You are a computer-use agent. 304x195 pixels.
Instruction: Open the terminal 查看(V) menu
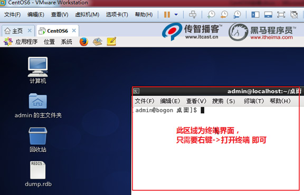[x=196, y=101]
